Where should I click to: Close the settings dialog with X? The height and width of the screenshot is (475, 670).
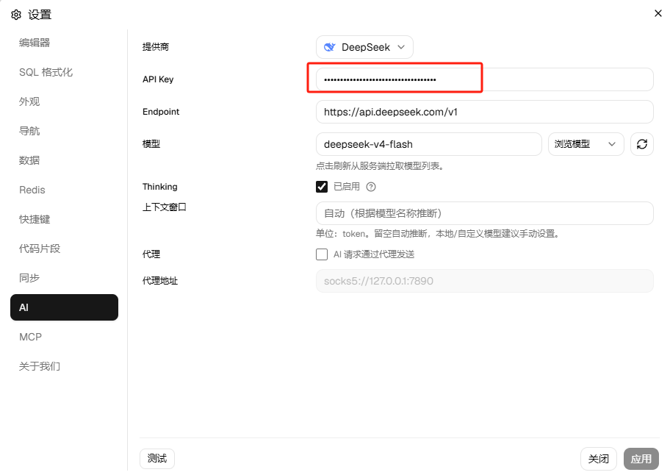point(658,13)
